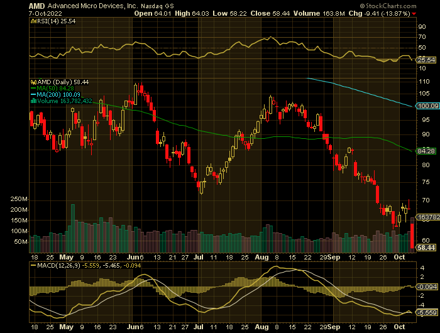The height and width of the screenshot is (333, 440).
Task: Click 'Jun' on date axis below the MACD panel
Action: pyautogui.click(x=133, y=327)
